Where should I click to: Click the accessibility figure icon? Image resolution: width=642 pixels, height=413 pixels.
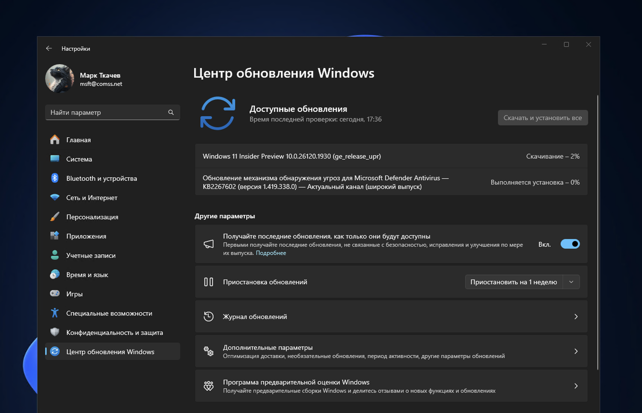pos(55,313)
